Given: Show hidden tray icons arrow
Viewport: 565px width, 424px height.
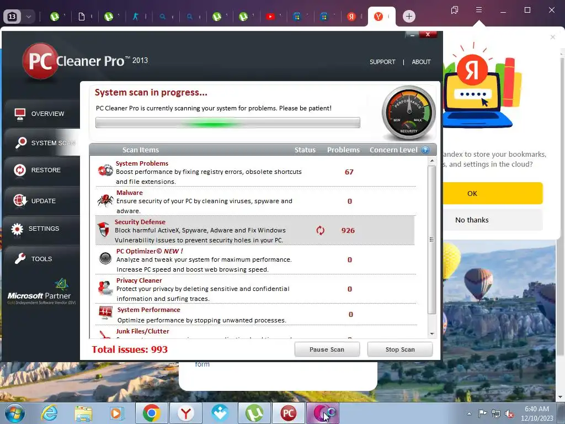Looking at the screenshot, I should 469,414.
